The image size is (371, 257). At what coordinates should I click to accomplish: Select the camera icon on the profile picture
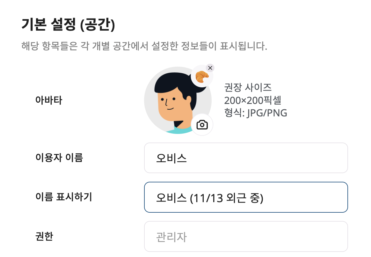click(203, 125)
